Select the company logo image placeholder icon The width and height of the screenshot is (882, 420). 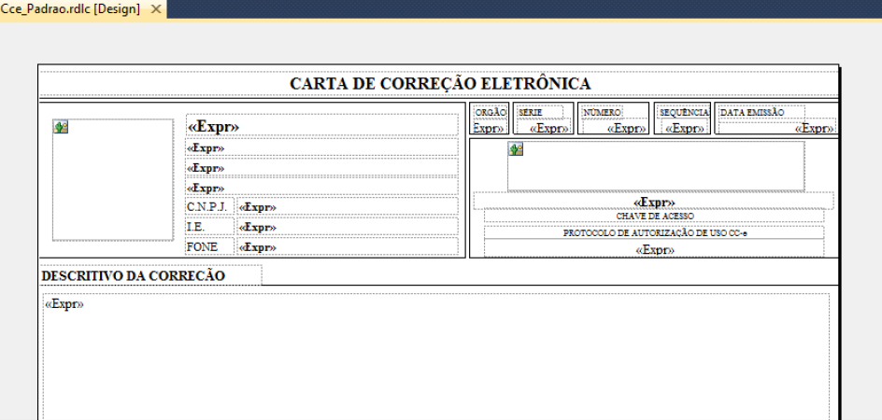[61, 127]
